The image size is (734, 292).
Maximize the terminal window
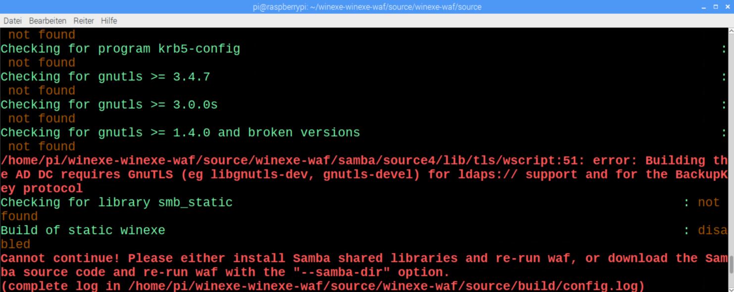click(716, 7)
